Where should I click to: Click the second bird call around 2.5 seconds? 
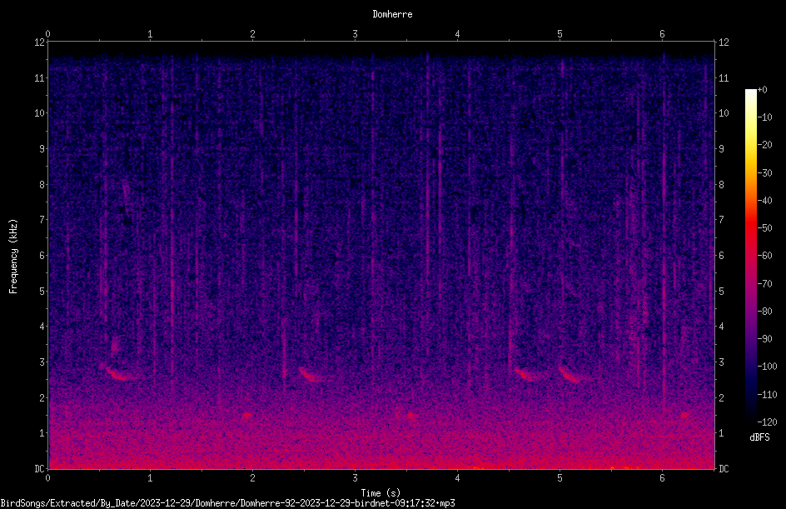point(311,375)
